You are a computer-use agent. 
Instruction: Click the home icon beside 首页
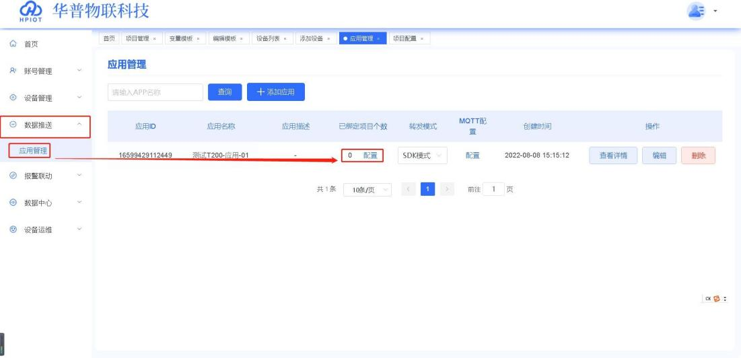13,44
